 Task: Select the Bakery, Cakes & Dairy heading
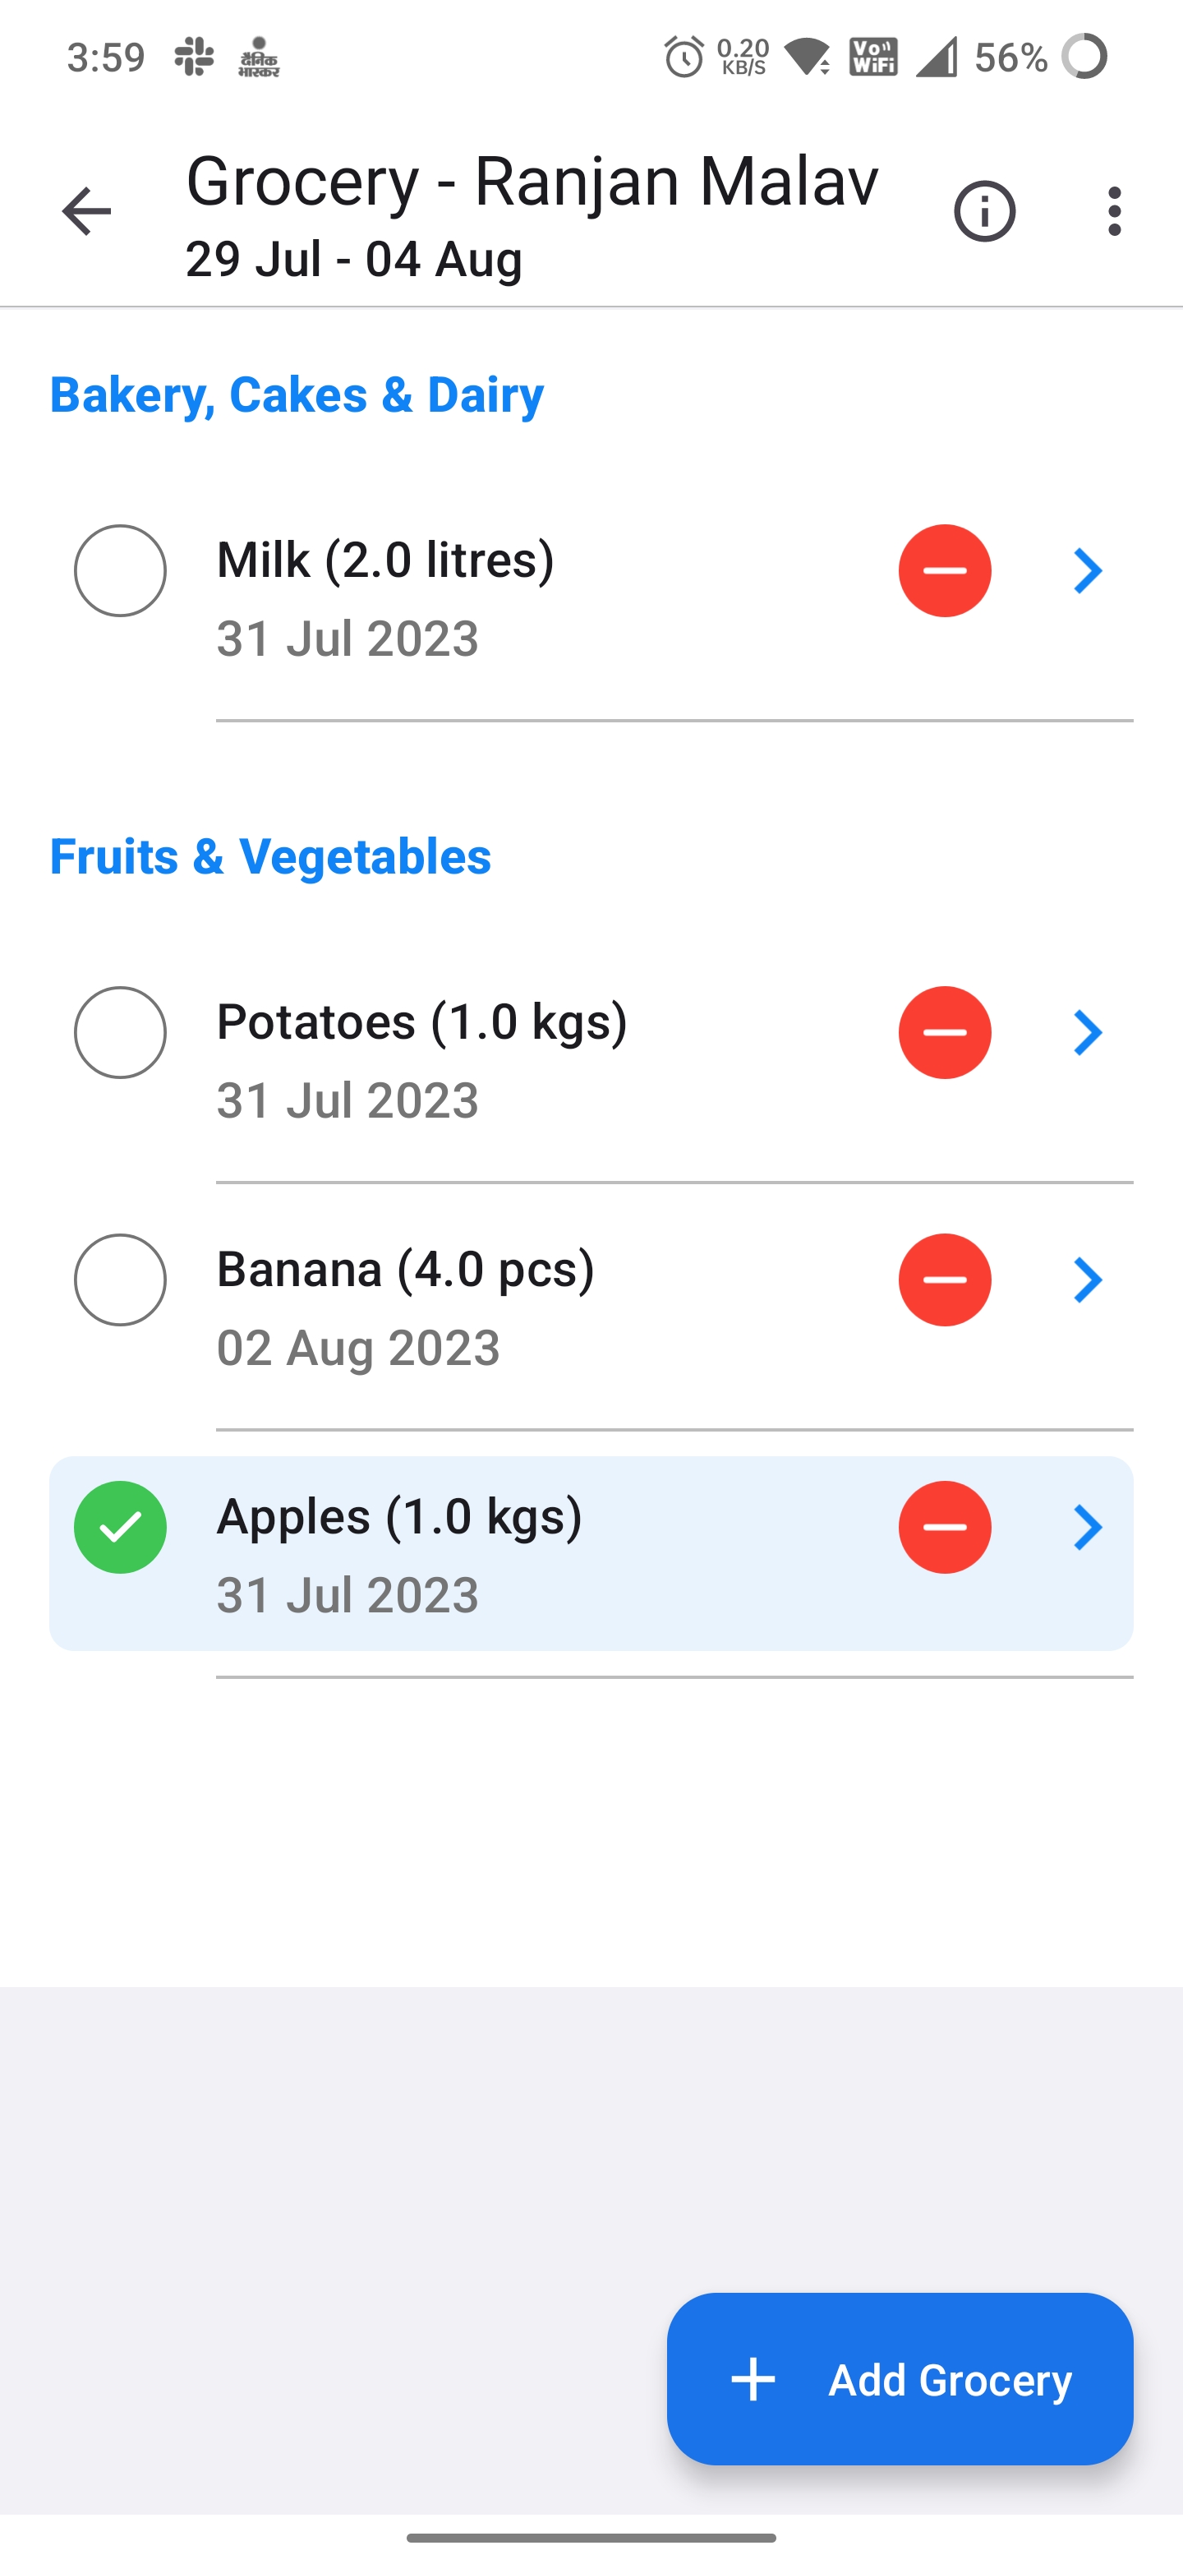tap(297, 395)
